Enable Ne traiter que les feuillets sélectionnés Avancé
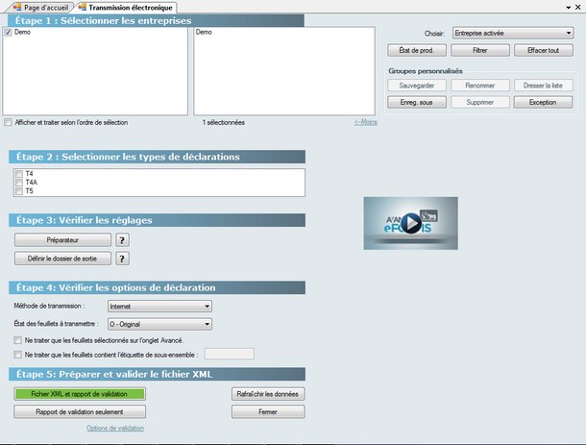This screenshot has width=586, height=445. click(x=17, y=340)
